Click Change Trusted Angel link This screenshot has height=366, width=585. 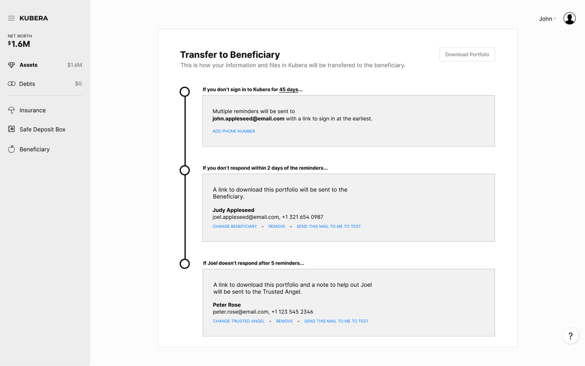pyautogui.click(x=239, y=322)
